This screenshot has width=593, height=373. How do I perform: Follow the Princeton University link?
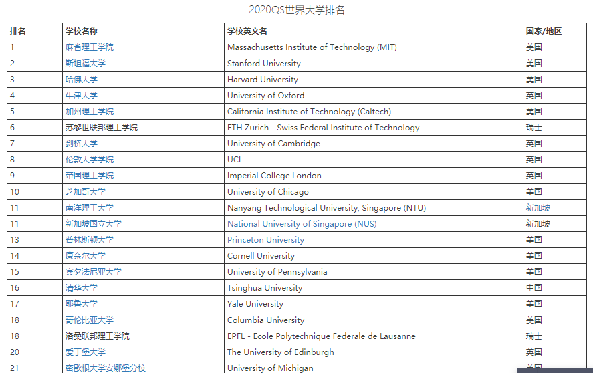pos(265,240)
